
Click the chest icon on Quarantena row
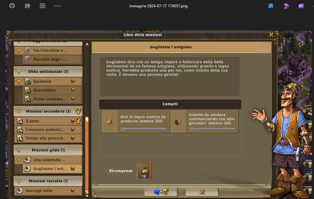(72, 90)
